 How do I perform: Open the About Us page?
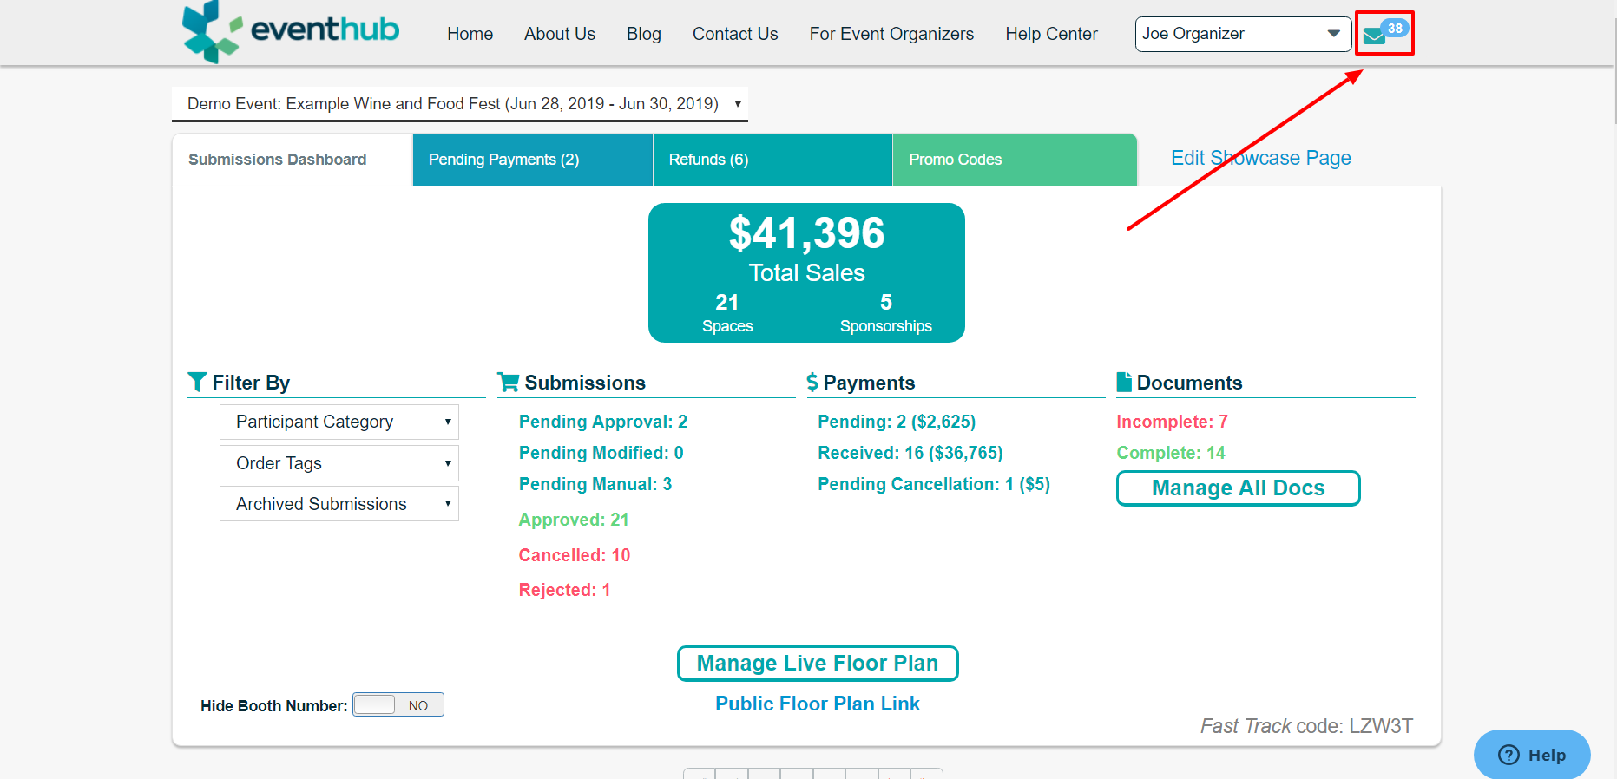tap(560, 34)
